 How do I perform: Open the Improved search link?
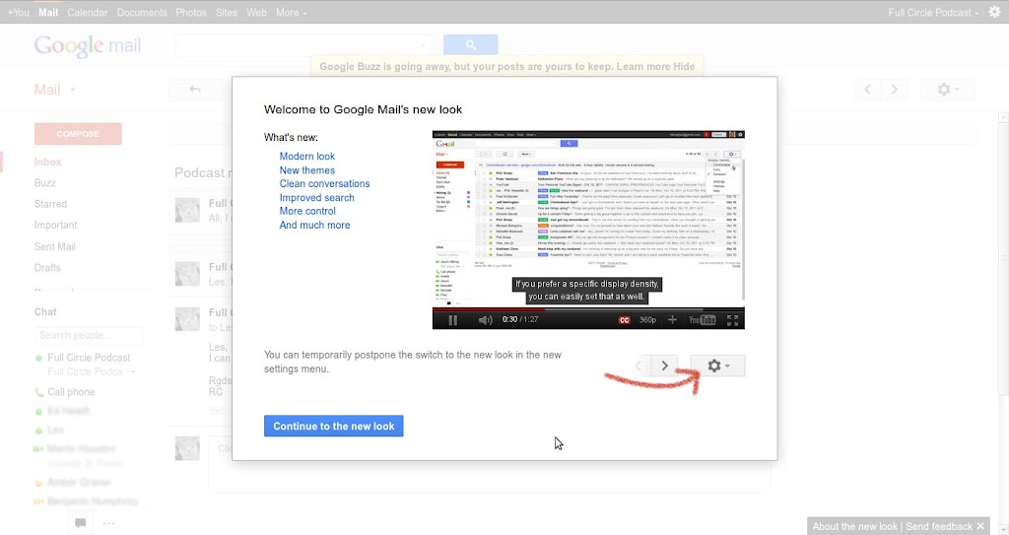316,198
